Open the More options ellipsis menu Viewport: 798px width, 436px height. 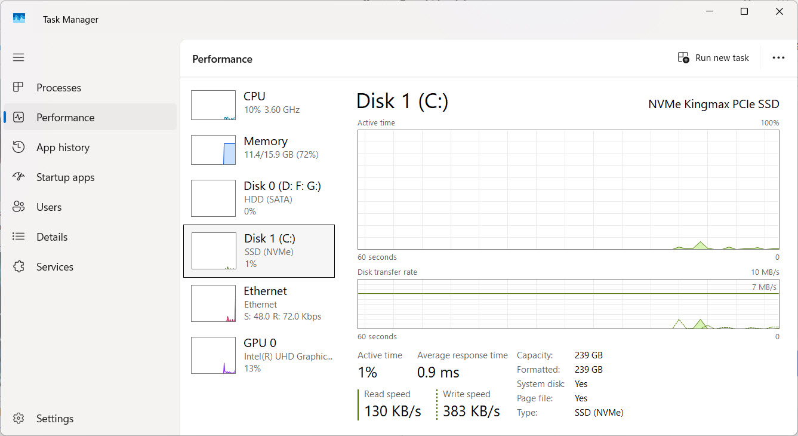coord(778,57)
